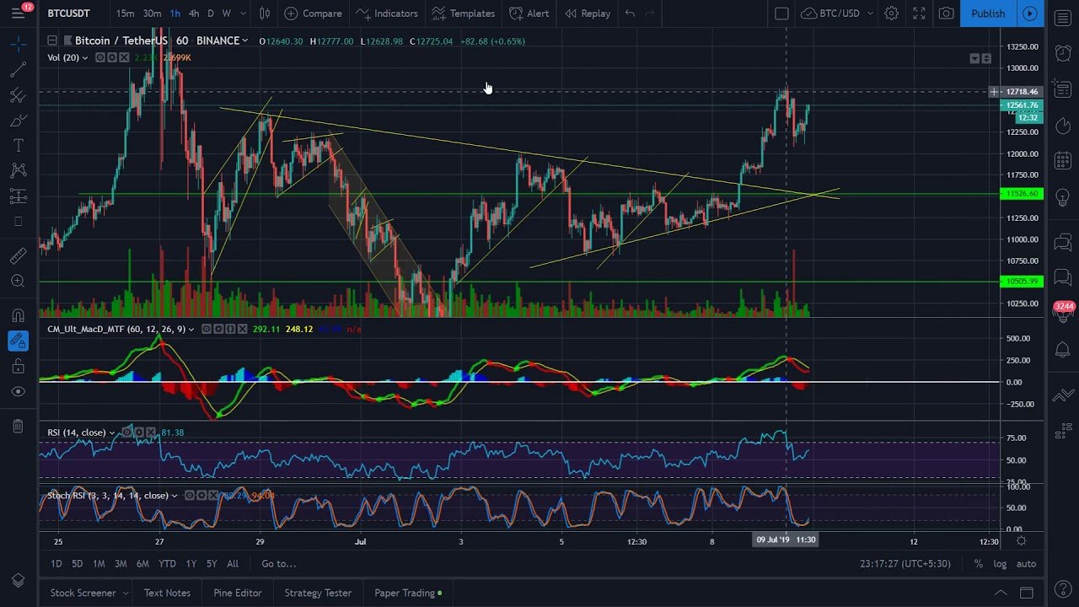Open the Strategy Tester tab
Screen dimensions: 1079x607
[x=318, y=593]
